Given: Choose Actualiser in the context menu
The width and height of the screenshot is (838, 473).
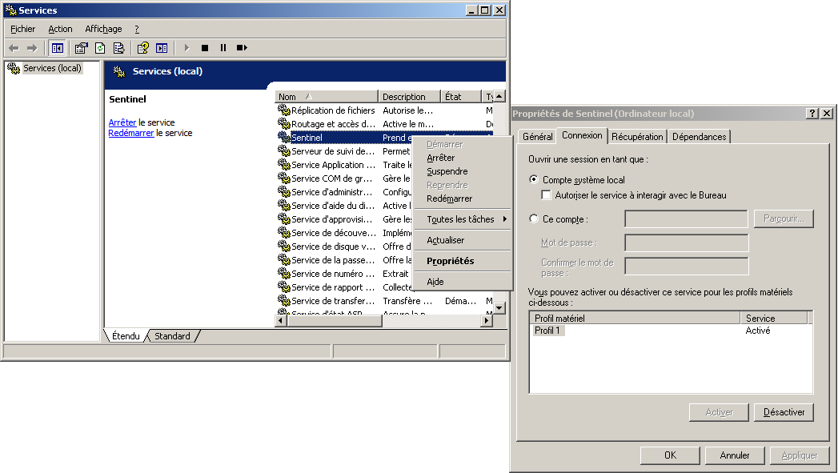Looking at the screenshot, I should pos(463,241).
